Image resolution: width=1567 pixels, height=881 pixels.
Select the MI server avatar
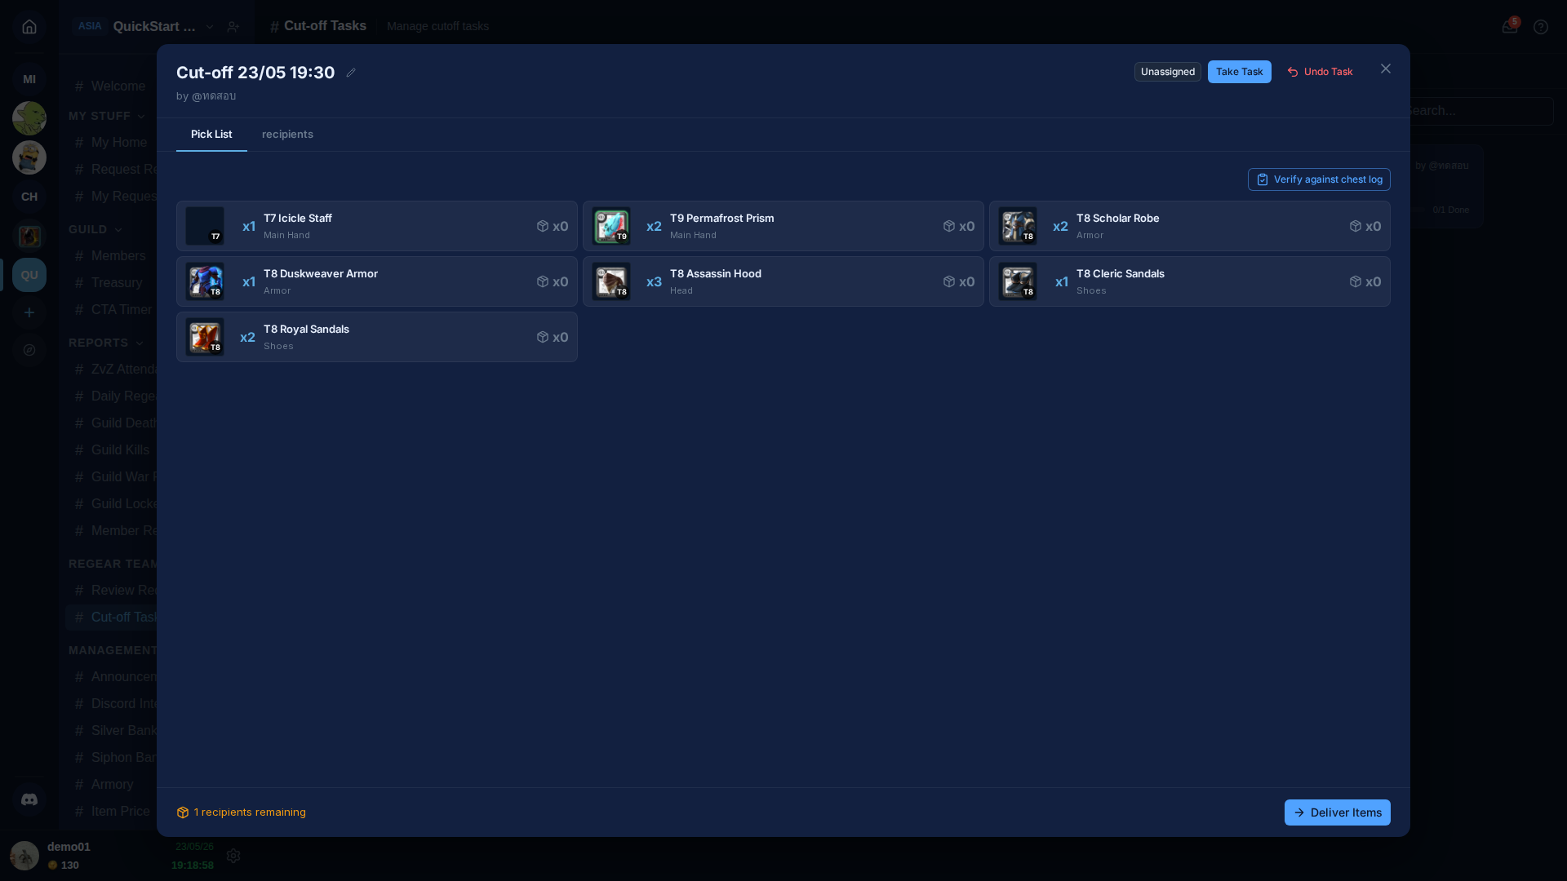(x=29, y=79)
